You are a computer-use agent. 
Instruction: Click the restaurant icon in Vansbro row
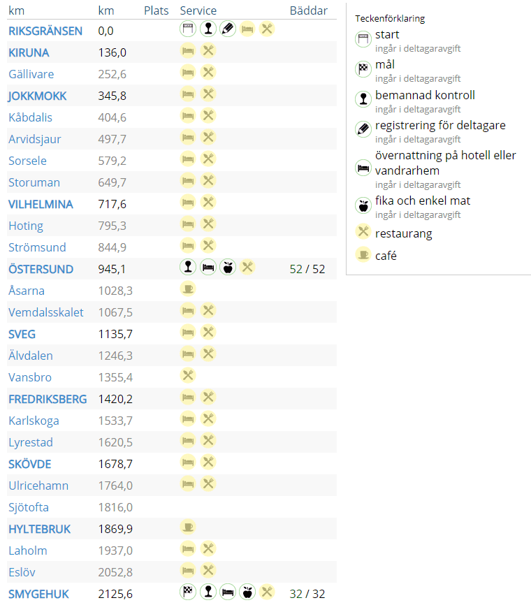tap(187, 375)
